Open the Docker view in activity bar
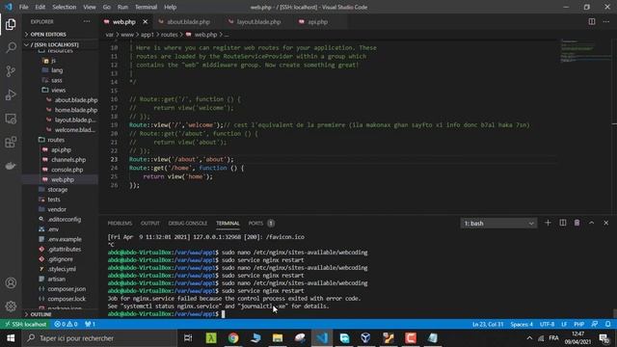This screenshot has height=347, width=617. point(11,166)
